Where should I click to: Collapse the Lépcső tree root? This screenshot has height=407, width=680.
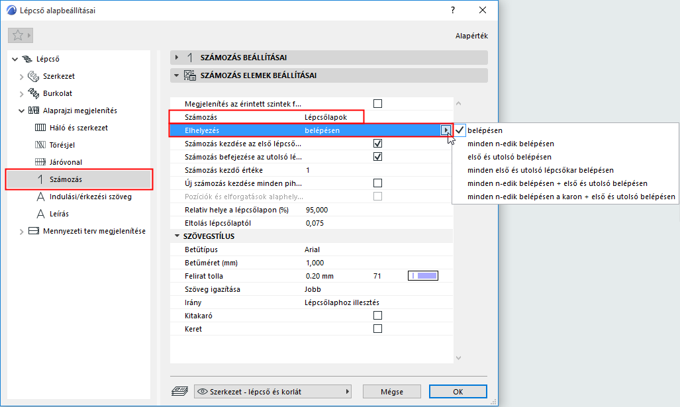click(x=15, y=60)
